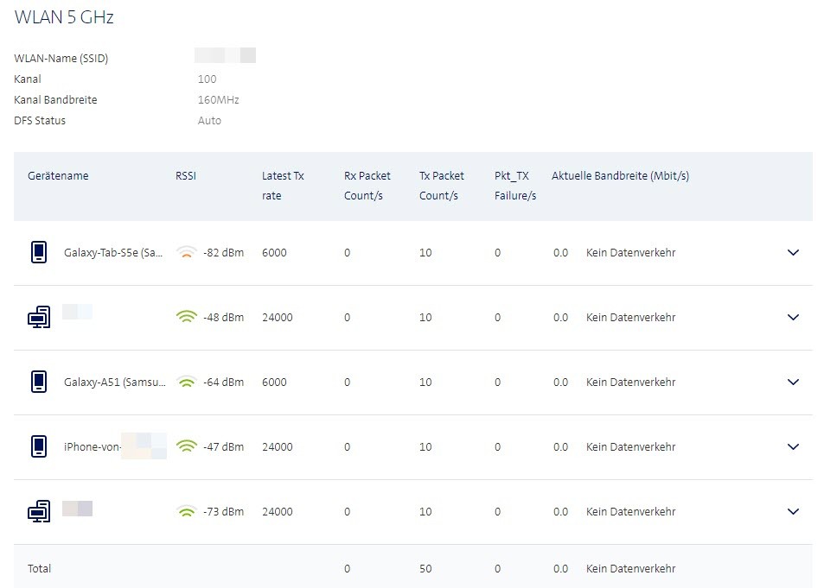Expand the iPhone row details
The width and height of the screenshot is (824, 588).
pos(793,447)
